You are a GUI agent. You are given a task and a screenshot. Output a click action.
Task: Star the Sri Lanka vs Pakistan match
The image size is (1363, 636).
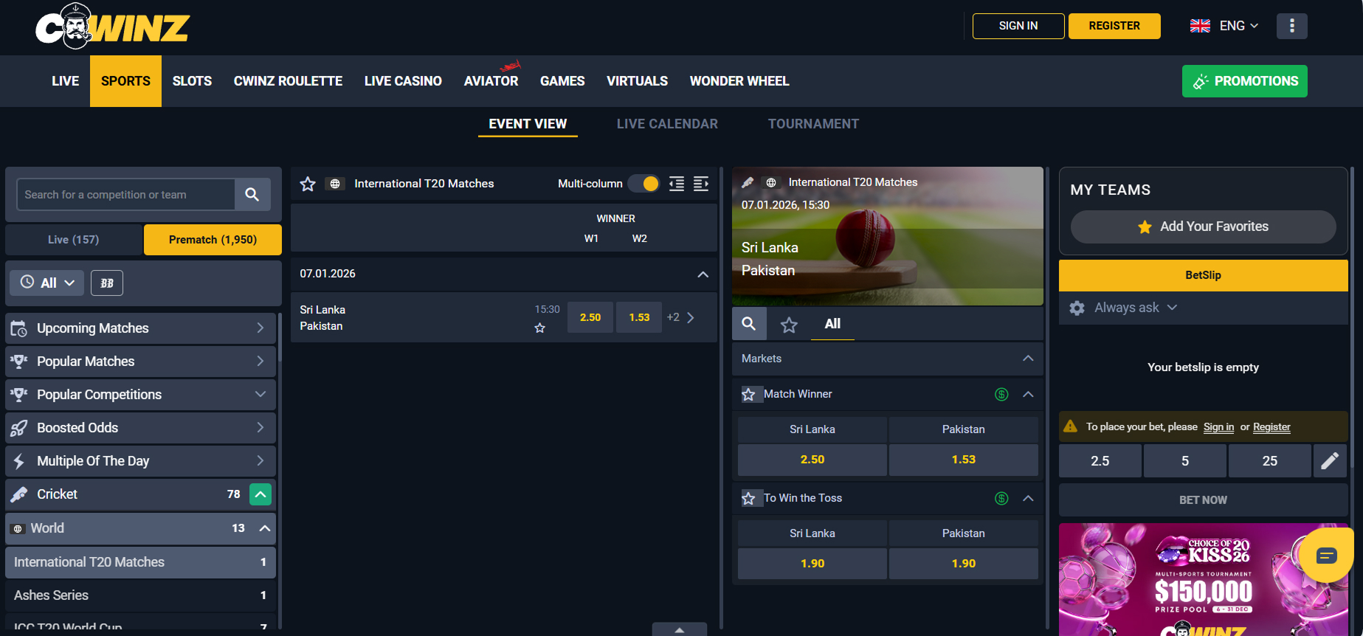pyautogui.click(x=540, y=328)
